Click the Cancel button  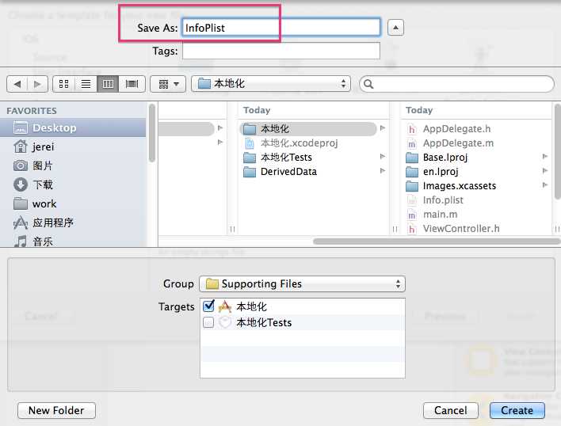(450, 410)
